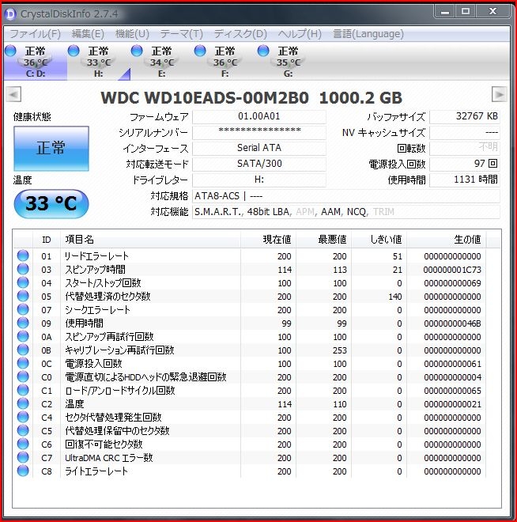Open the テーマ(T) menu

pos(181,34)
